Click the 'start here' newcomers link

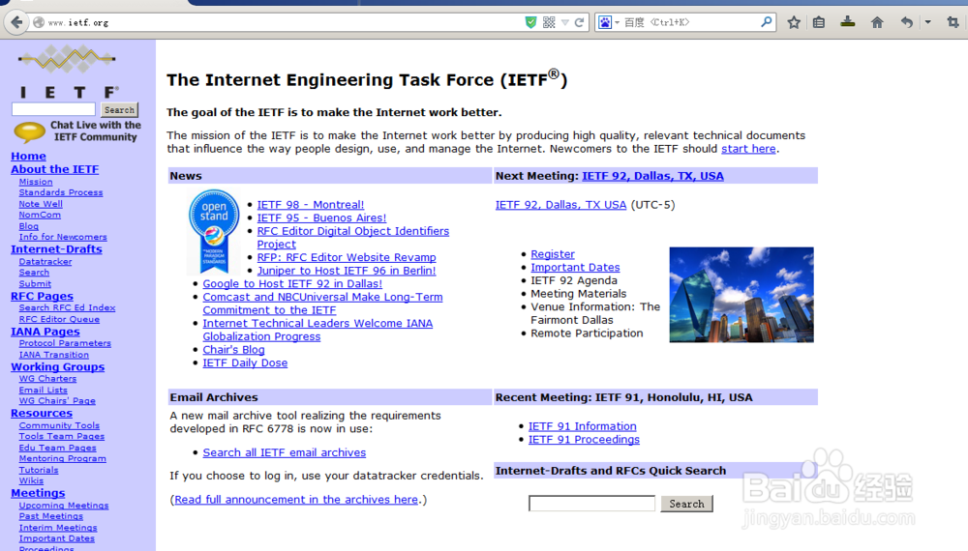tap(748, 149)
